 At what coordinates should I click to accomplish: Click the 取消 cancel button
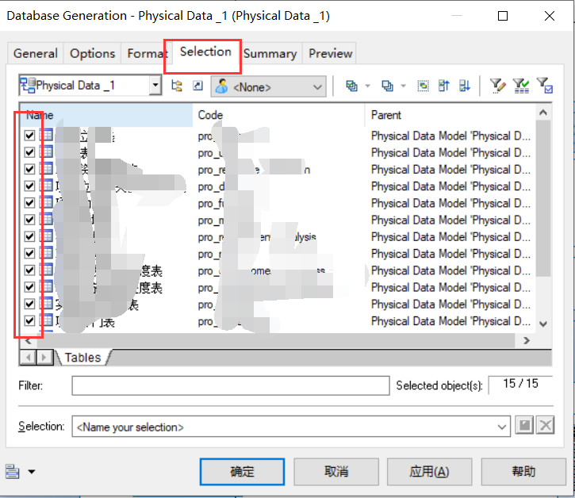(x=336, y=472)
